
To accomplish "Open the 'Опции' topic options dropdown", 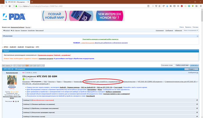I will click(x=191, y=69).
